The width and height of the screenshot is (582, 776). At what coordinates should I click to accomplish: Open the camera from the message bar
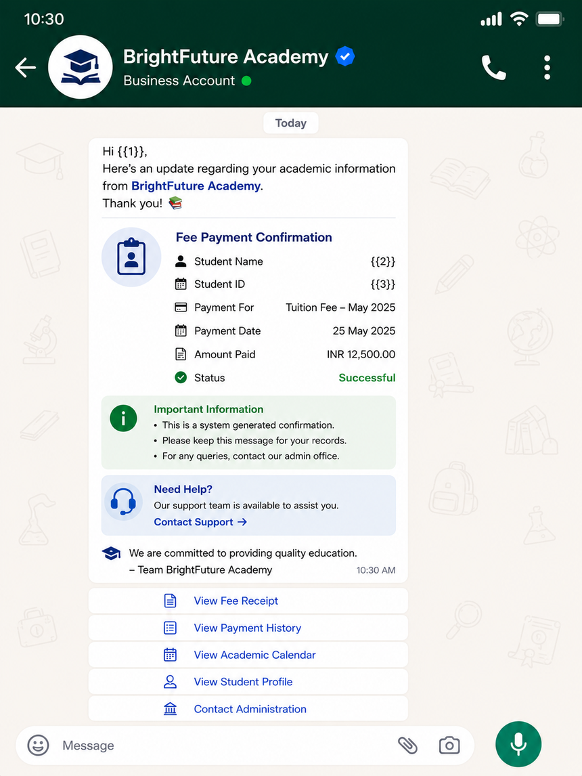point(449,745)
